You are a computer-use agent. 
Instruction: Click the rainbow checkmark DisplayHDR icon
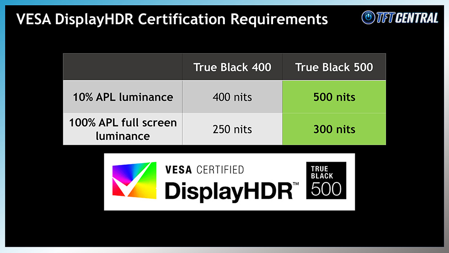(x=134, y=182)
